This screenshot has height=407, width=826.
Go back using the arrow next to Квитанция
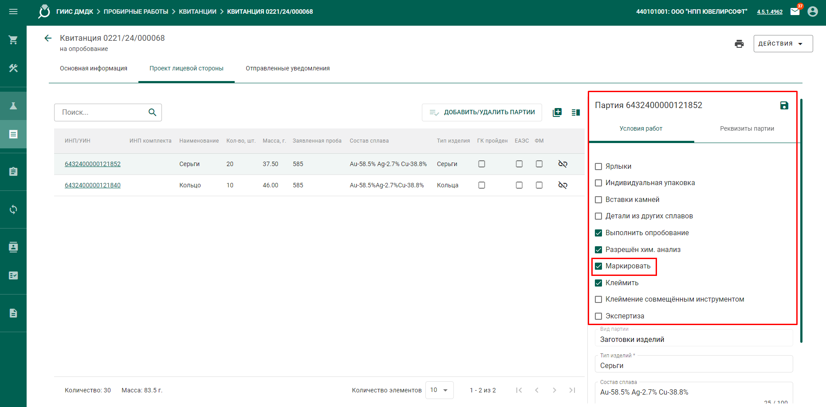tap(48, 38)
